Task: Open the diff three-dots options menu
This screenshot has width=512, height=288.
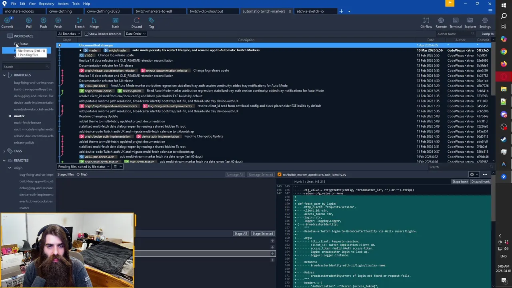Action: coord(485,174)
